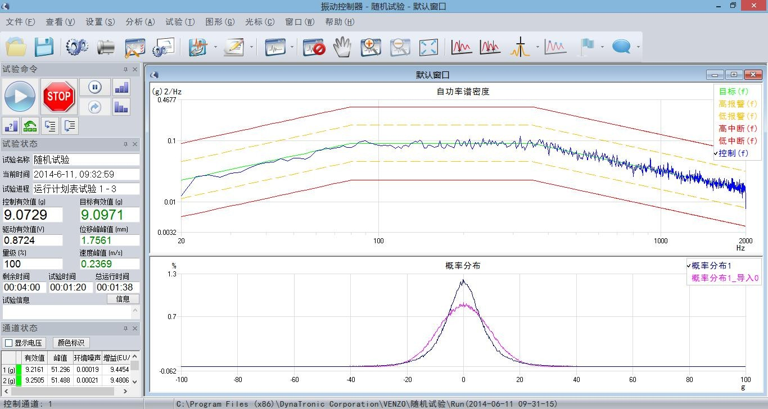768x409 pixels.
Task: Click the blue curved arrow continue button
Action: pyautogui.click(x=94, y=107)
